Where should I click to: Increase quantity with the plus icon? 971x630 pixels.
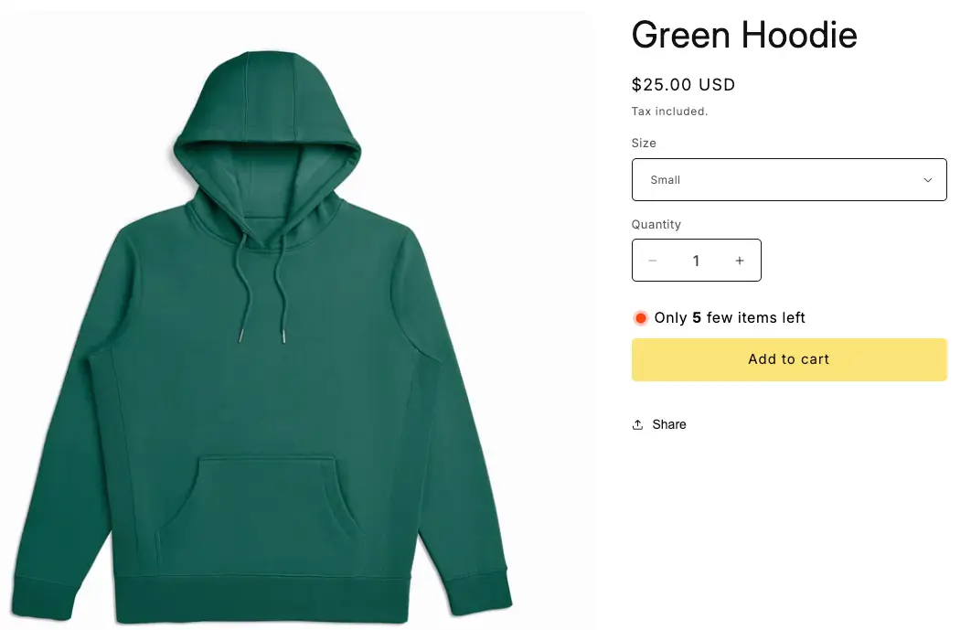(x=740, y=261)
